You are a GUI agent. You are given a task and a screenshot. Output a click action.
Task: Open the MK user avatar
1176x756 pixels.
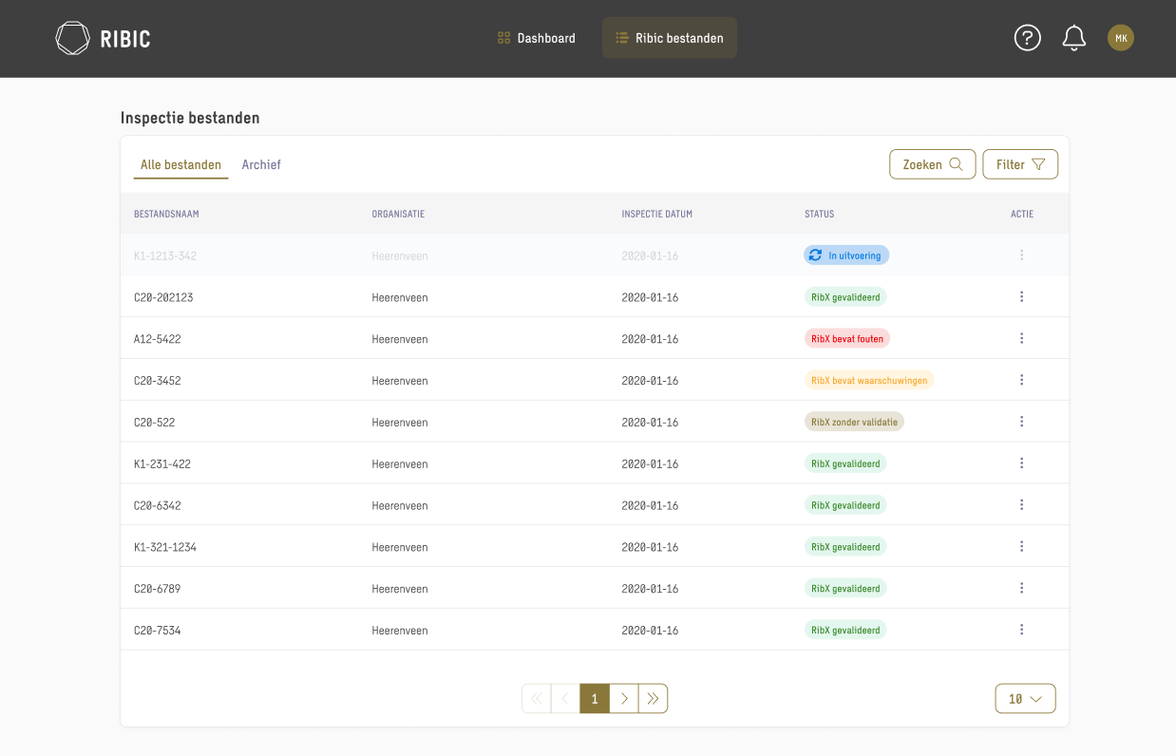pos(1121,38)
